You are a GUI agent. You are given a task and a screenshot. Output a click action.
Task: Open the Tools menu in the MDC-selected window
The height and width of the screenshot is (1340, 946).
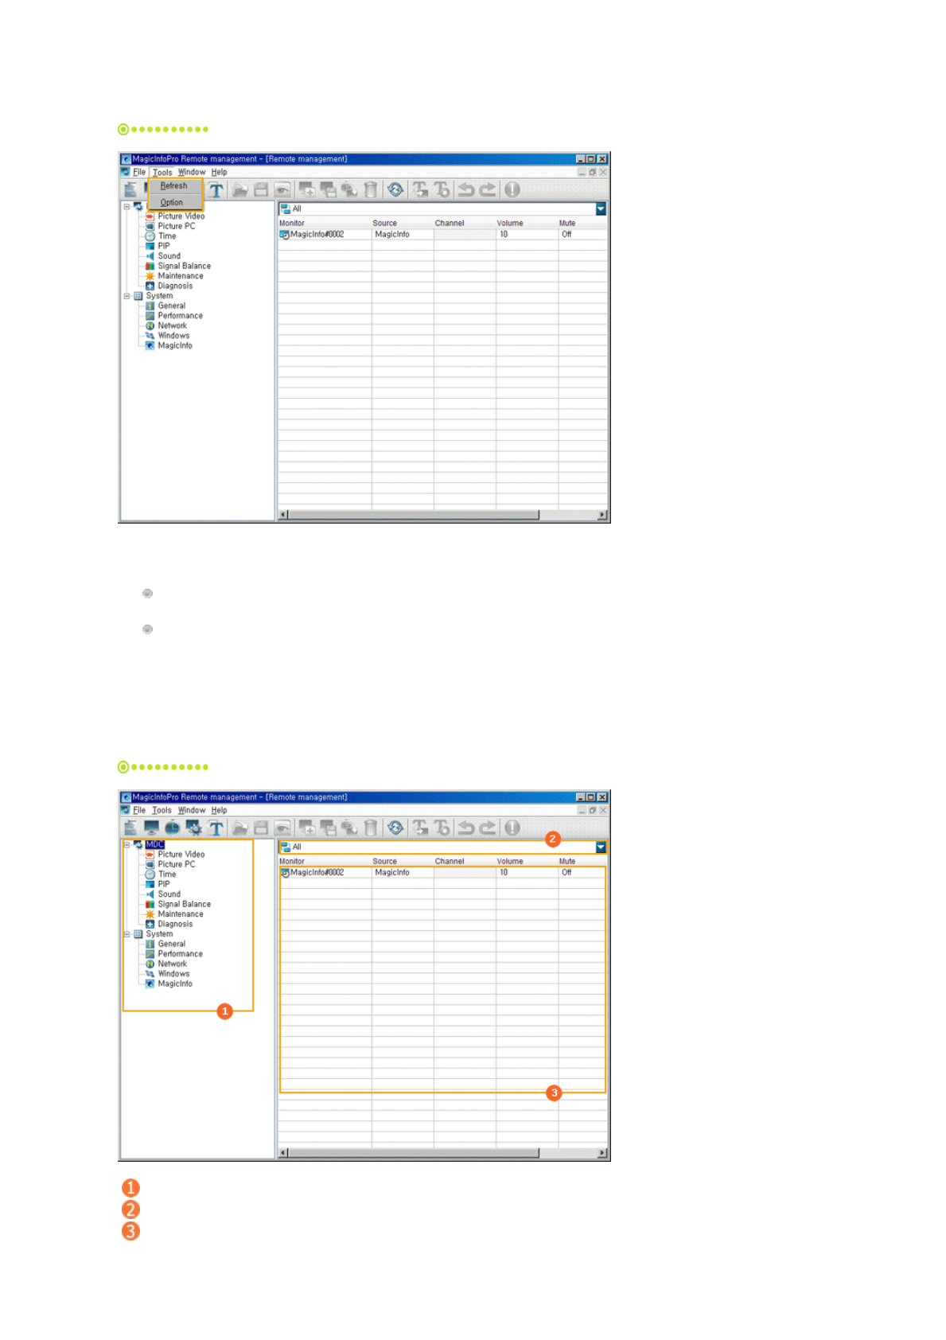point(162,810)
